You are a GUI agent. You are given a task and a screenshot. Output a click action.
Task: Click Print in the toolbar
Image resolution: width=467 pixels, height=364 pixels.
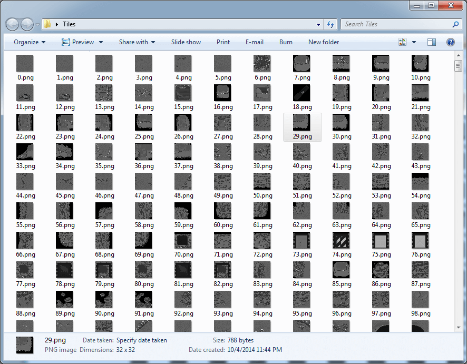coord(223,42)
